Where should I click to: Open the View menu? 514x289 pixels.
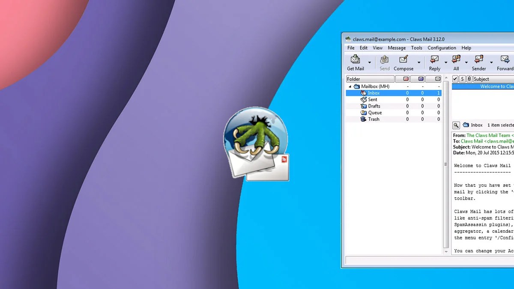[377, 48]
